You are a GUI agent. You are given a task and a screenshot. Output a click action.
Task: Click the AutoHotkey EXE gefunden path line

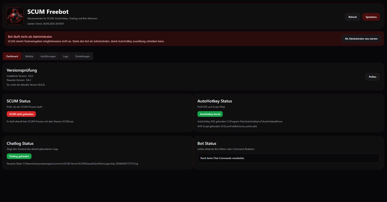tap(240, 121)
